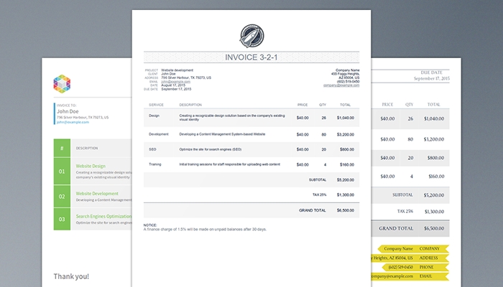Click the Website Design item title
Screen dimensions: 503x287
pos(91,166)
